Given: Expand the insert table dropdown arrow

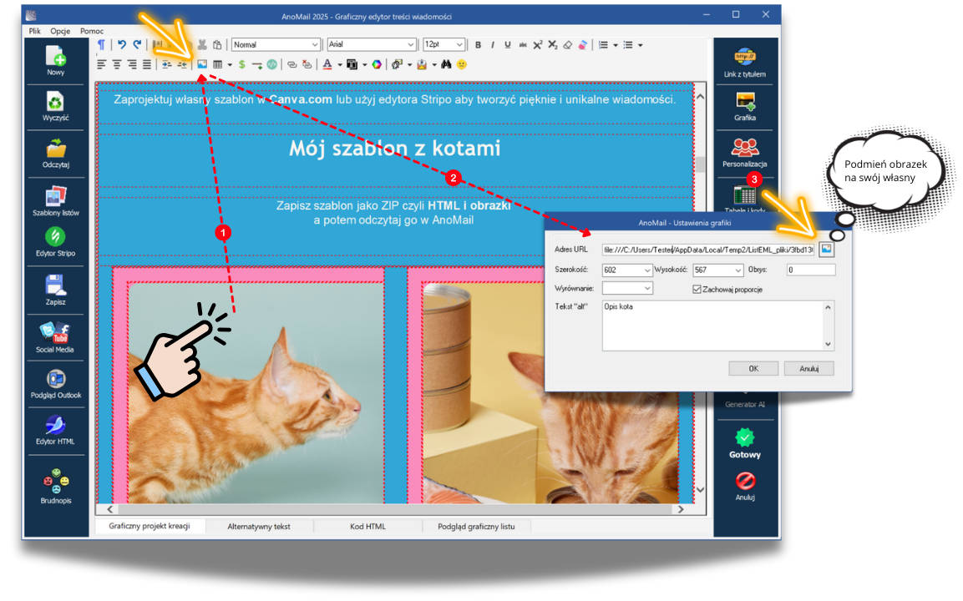Looking at the screenshot, I should tap(230, 64).
